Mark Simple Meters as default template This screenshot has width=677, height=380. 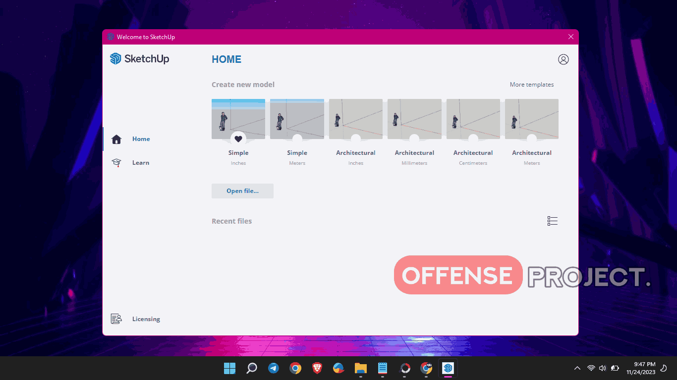[297, 140]
